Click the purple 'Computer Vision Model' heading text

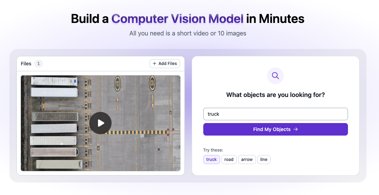[177, 19]
